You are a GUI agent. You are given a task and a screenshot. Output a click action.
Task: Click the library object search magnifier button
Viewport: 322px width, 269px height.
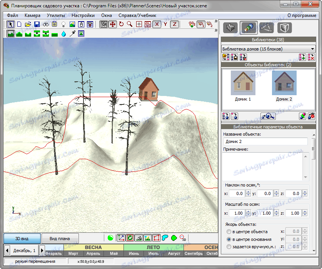pyautogui.click(x=268, y=116)
